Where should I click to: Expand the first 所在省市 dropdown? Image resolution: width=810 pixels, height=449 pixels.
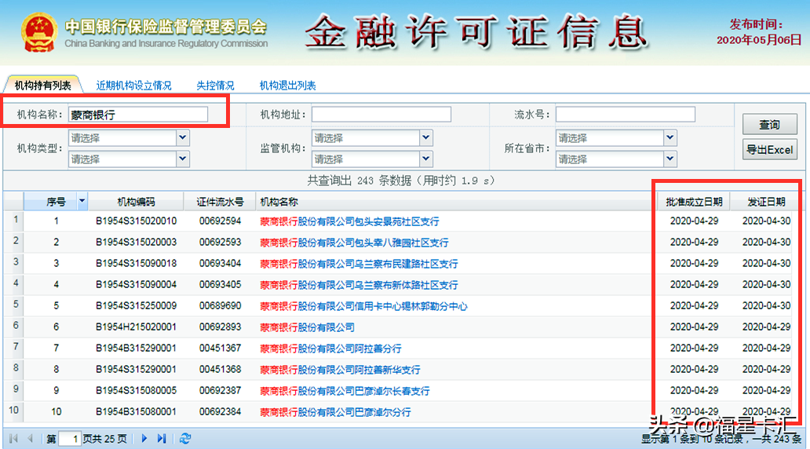670,138
